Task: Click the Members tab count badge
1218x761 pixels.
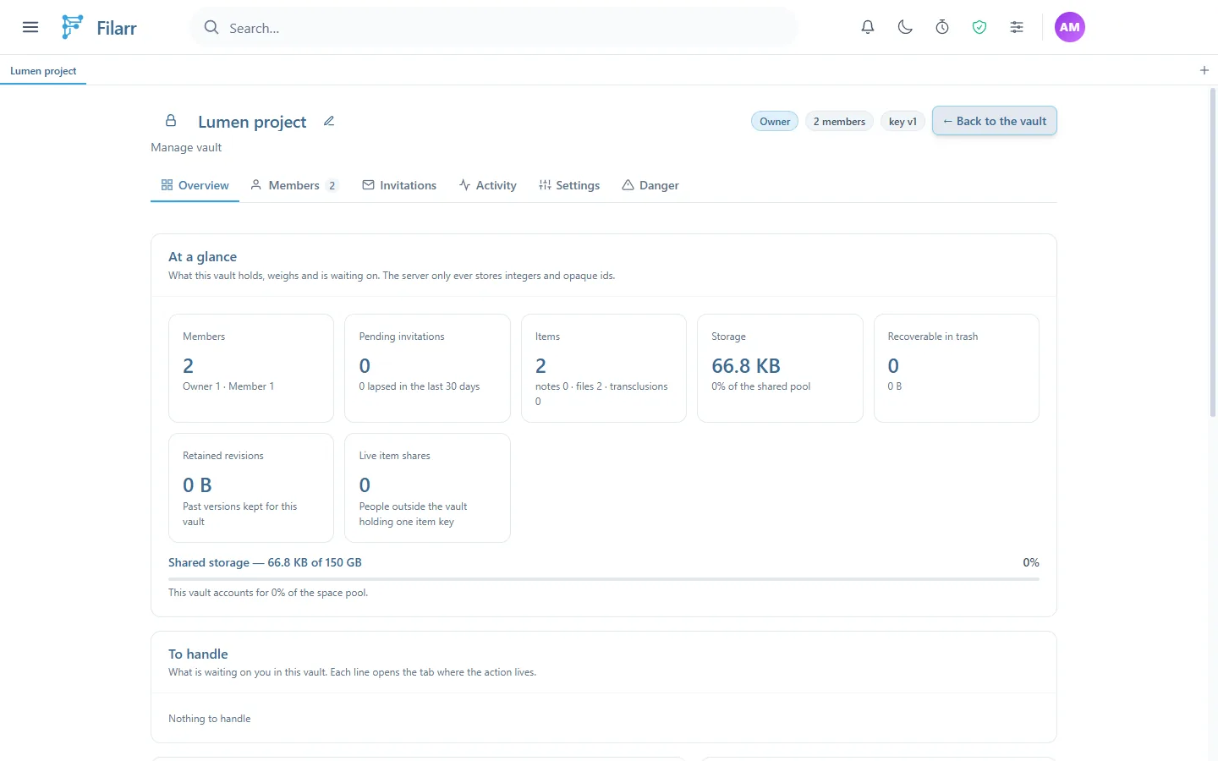Action: 332,186
